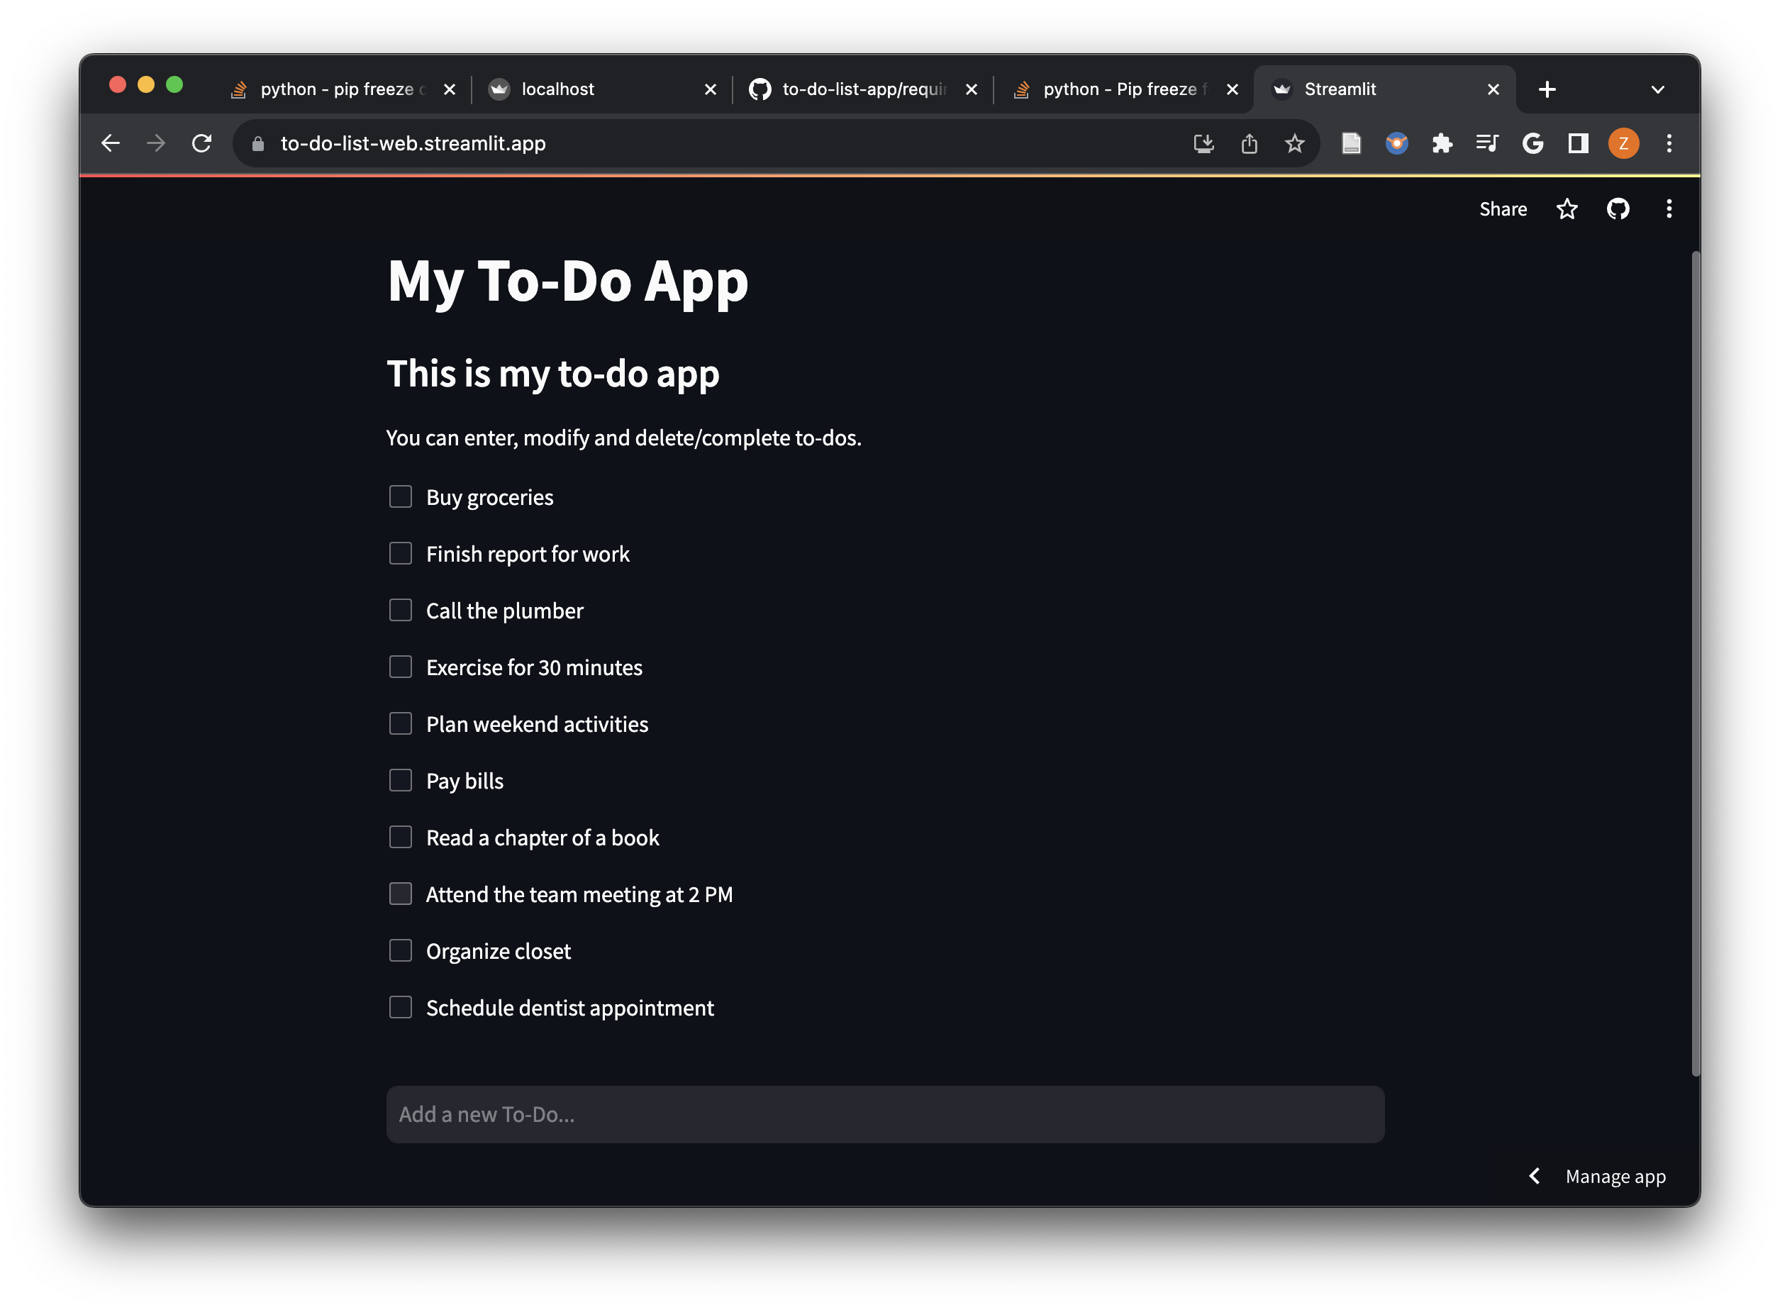Click the forward navigation arrow

click(156, 144)
